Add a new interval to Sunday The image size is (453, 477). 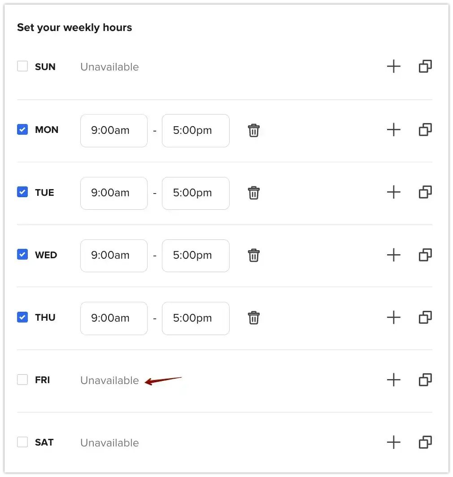click(x=393, y=66)
